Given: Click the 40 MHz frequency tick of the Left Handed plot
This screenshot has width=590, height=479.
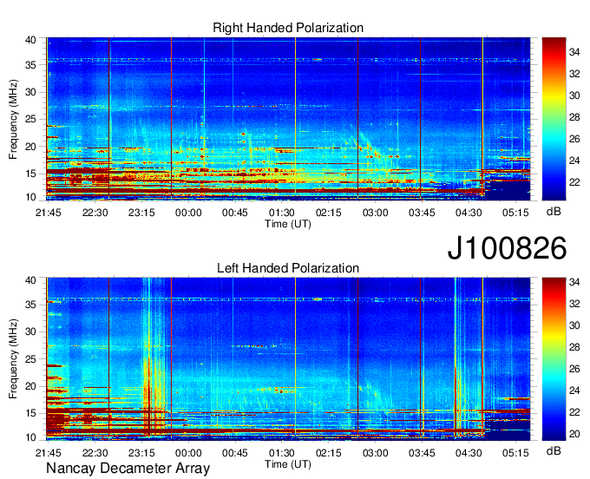Looking at the screenshot, I should pyautogui.click(x=30, y=280).
